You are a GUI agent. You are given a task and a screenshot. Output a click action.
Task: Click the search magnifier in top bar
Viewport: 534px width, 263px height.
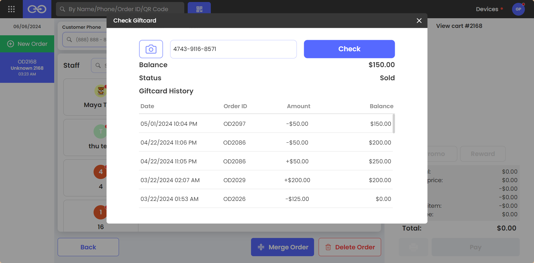click(62, 9)
